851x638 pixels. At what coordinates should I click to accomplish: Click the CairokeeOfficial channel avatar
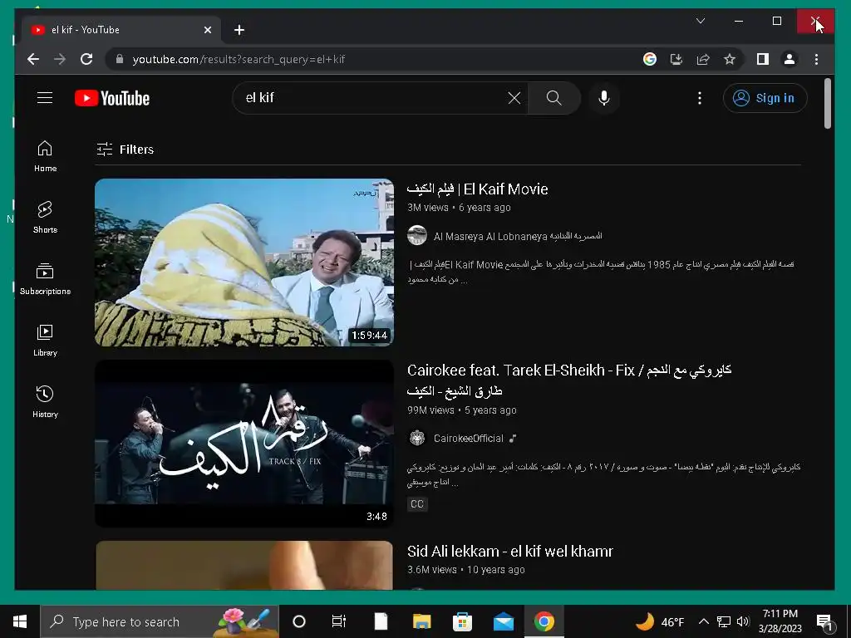pyautogui.click(x=417, y=438)
